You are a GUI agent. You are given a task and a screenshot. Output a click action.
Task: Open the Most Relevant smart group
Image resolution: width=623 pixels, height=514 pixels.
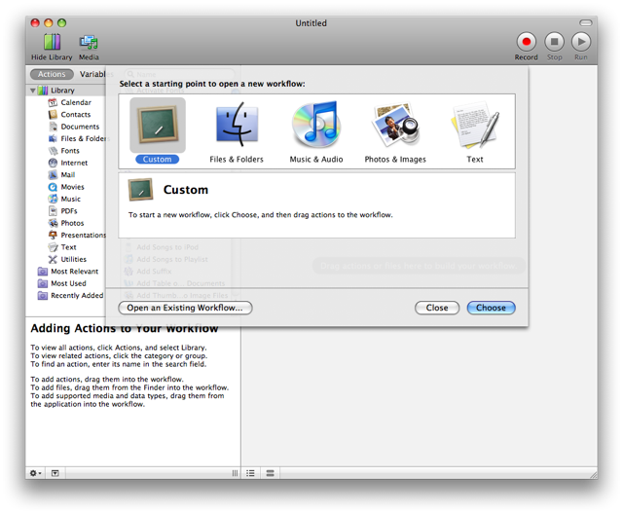74,272
